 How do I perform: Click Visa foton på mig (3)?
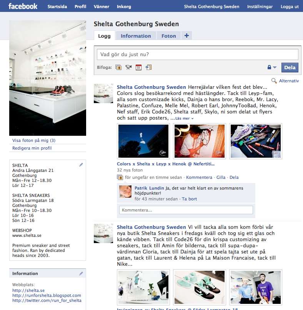[34, 140]
